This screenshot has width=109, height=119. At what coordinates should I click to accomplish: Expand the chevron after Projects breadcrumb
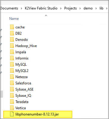point(80,9)
